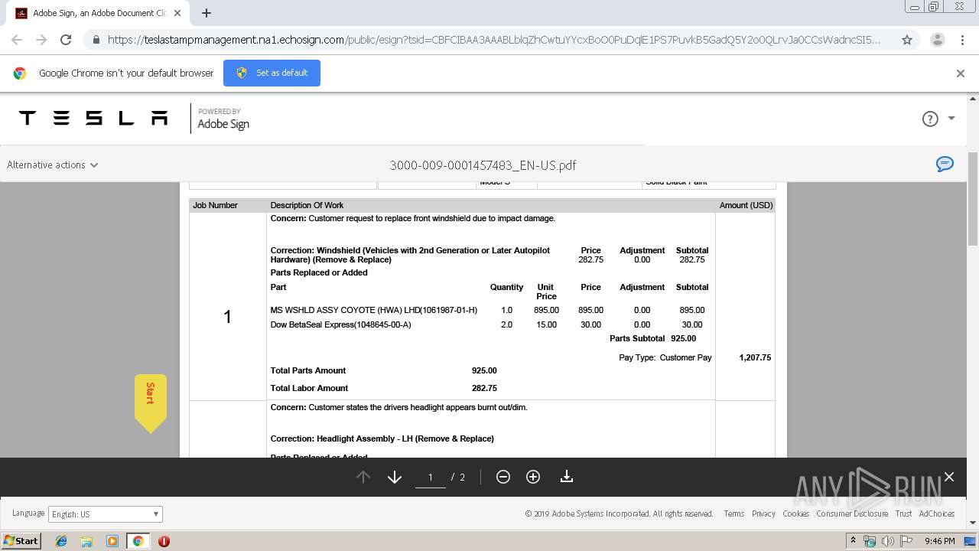Image resolution: width=979 pixels, height=551 pixels.
Task: Click the Chrome taskbar icon
Action: point(138,541)
